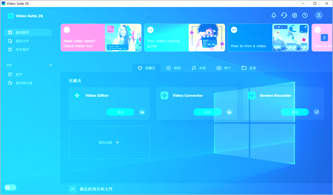This screenshot has width=333, height=195.
Task: Open the support headset icon
Action: click(284, 15)
